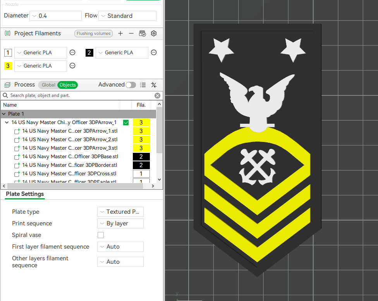378x301 pixels.
Task: Click the Flushing volumes button
Action: (93, 33)
